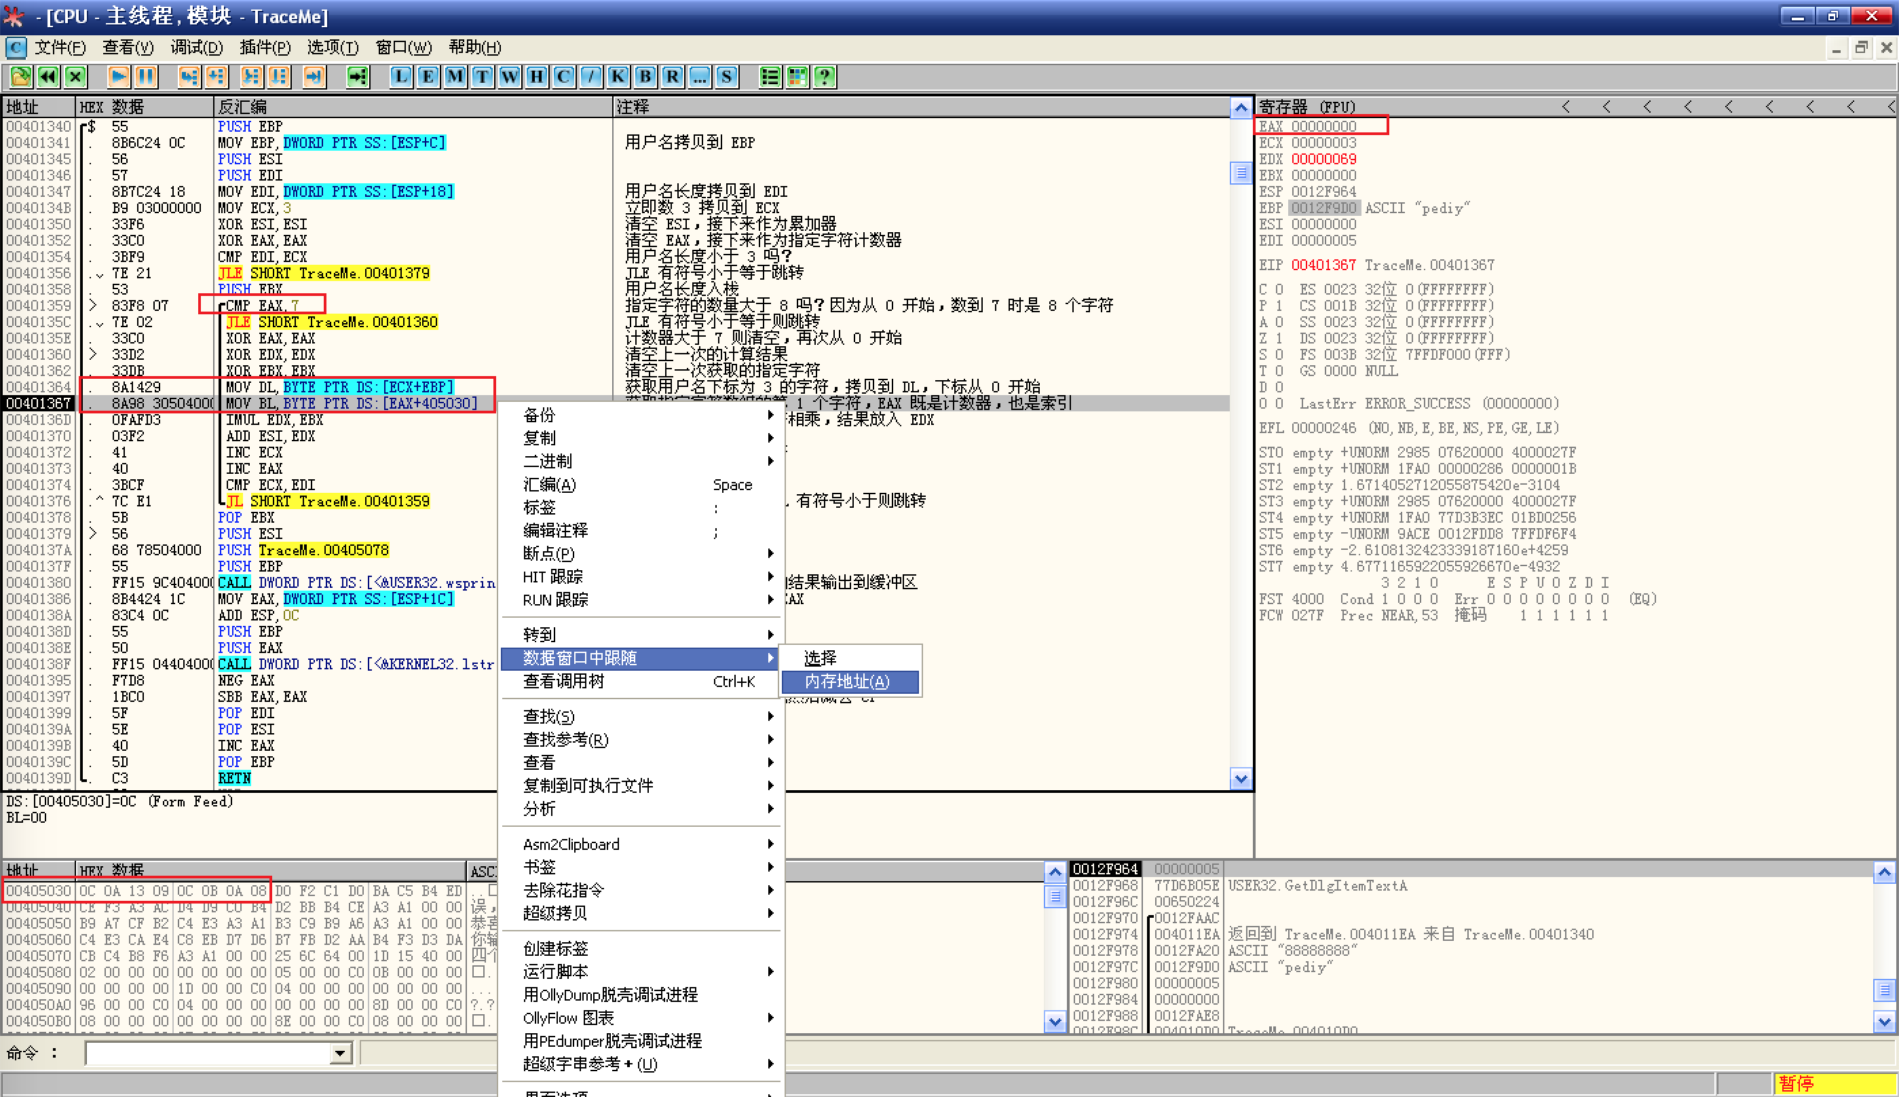Pause execution with the pause icon
The image size is (1899, 1097).
coord(145,77)
